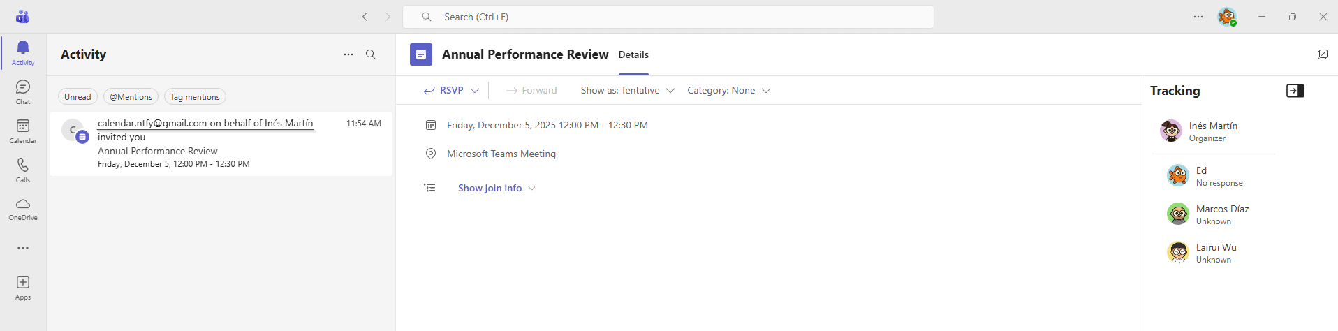1338x331 pixels.
Task: Open more options in Activity header
Action: pyautogui.click(x=348, y=54)
